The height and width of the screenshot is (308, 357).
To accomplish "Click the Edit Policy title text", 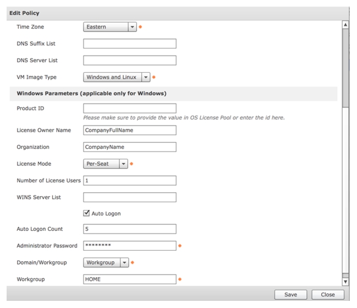I will click(24, 13).
